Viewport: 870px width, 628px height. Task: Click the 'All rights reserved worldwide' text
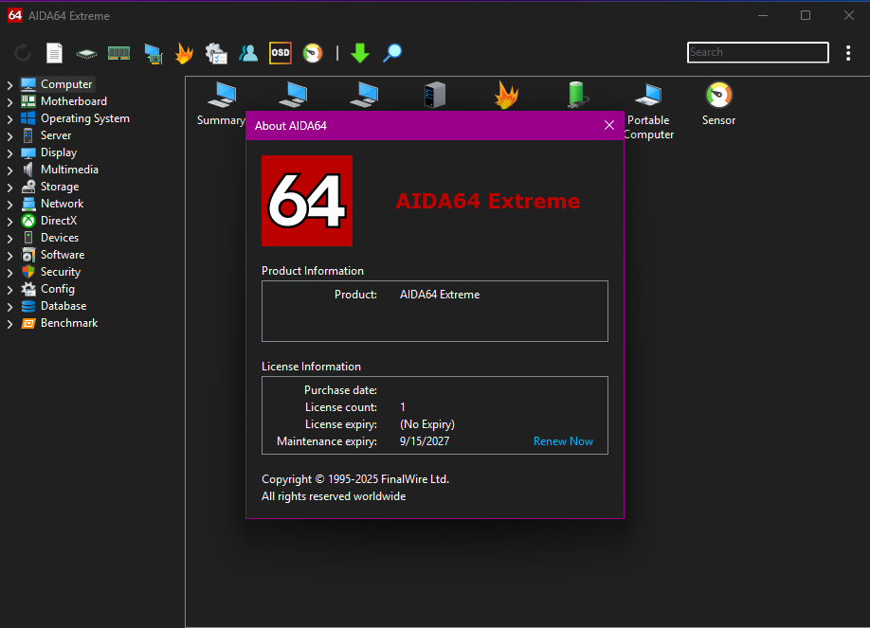coord(334,496)
